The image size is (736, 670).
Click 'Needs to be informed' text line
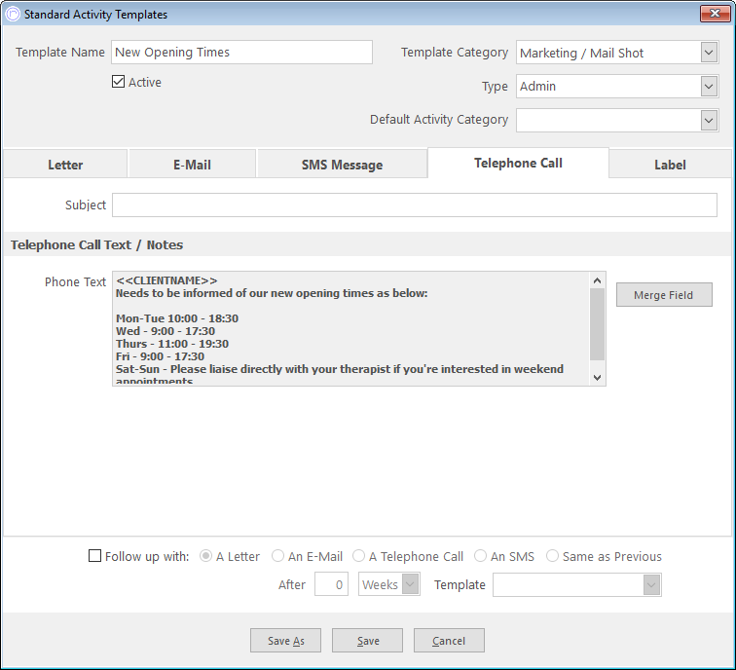coord(272,293)
